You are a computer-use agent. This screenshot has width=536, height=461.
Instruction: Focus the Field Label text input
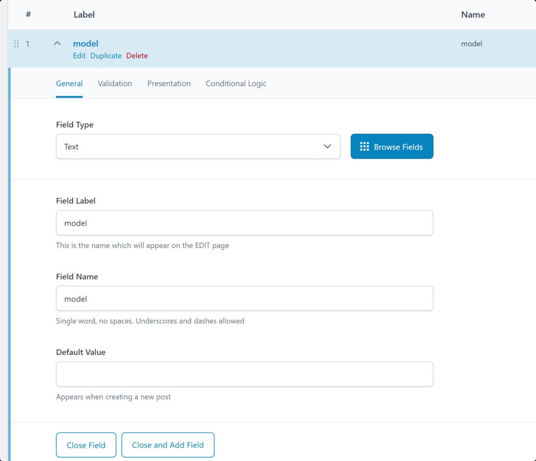[244, 223]
